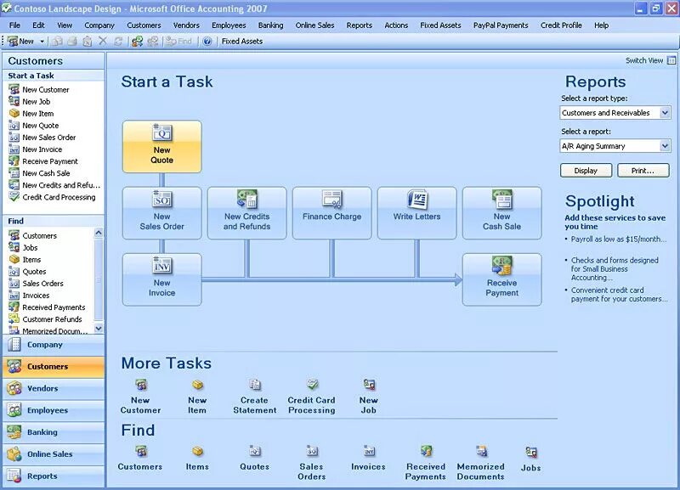Image resolution: width=680 pixels, height=490 pixels.
Task: Click the Fixed Assets toolbar button
Action: 242,41
